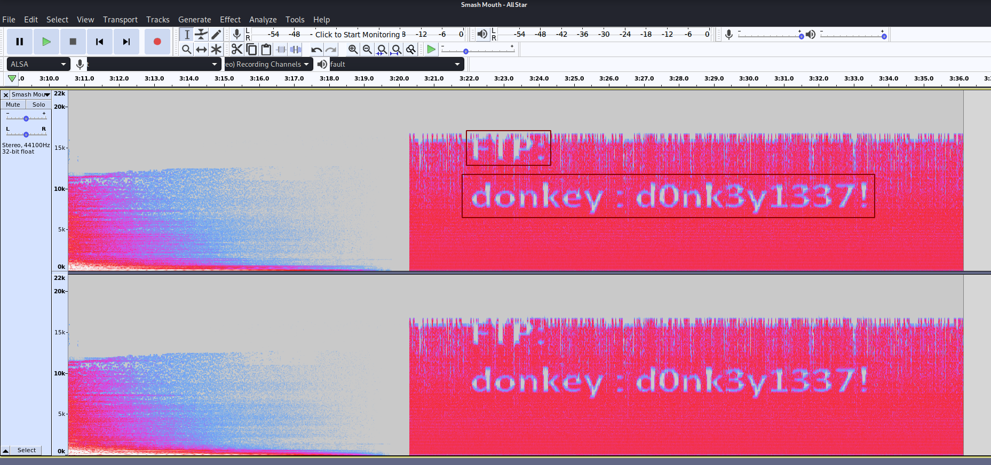Close the Smash Mouth track
991x465 pixels.
6,95
